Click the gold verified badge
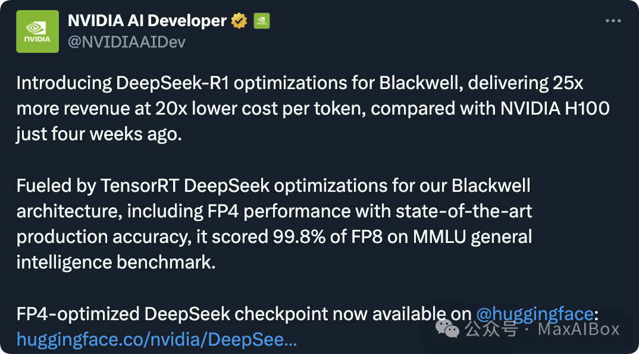The image size is (639, 354). [239, 21]
